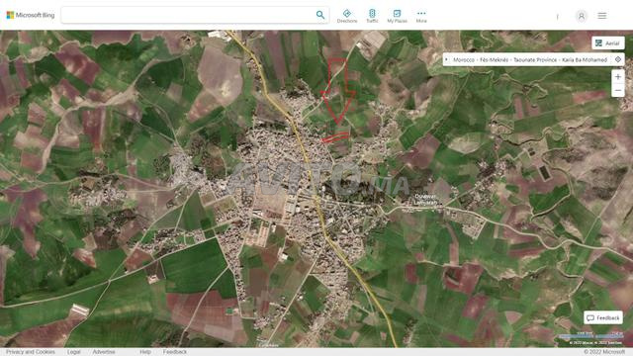The width and height of the screenshot is (633, 356).
Task: Zoom in with the plus button
Action: pyautogui.click(x=617, y=77)
